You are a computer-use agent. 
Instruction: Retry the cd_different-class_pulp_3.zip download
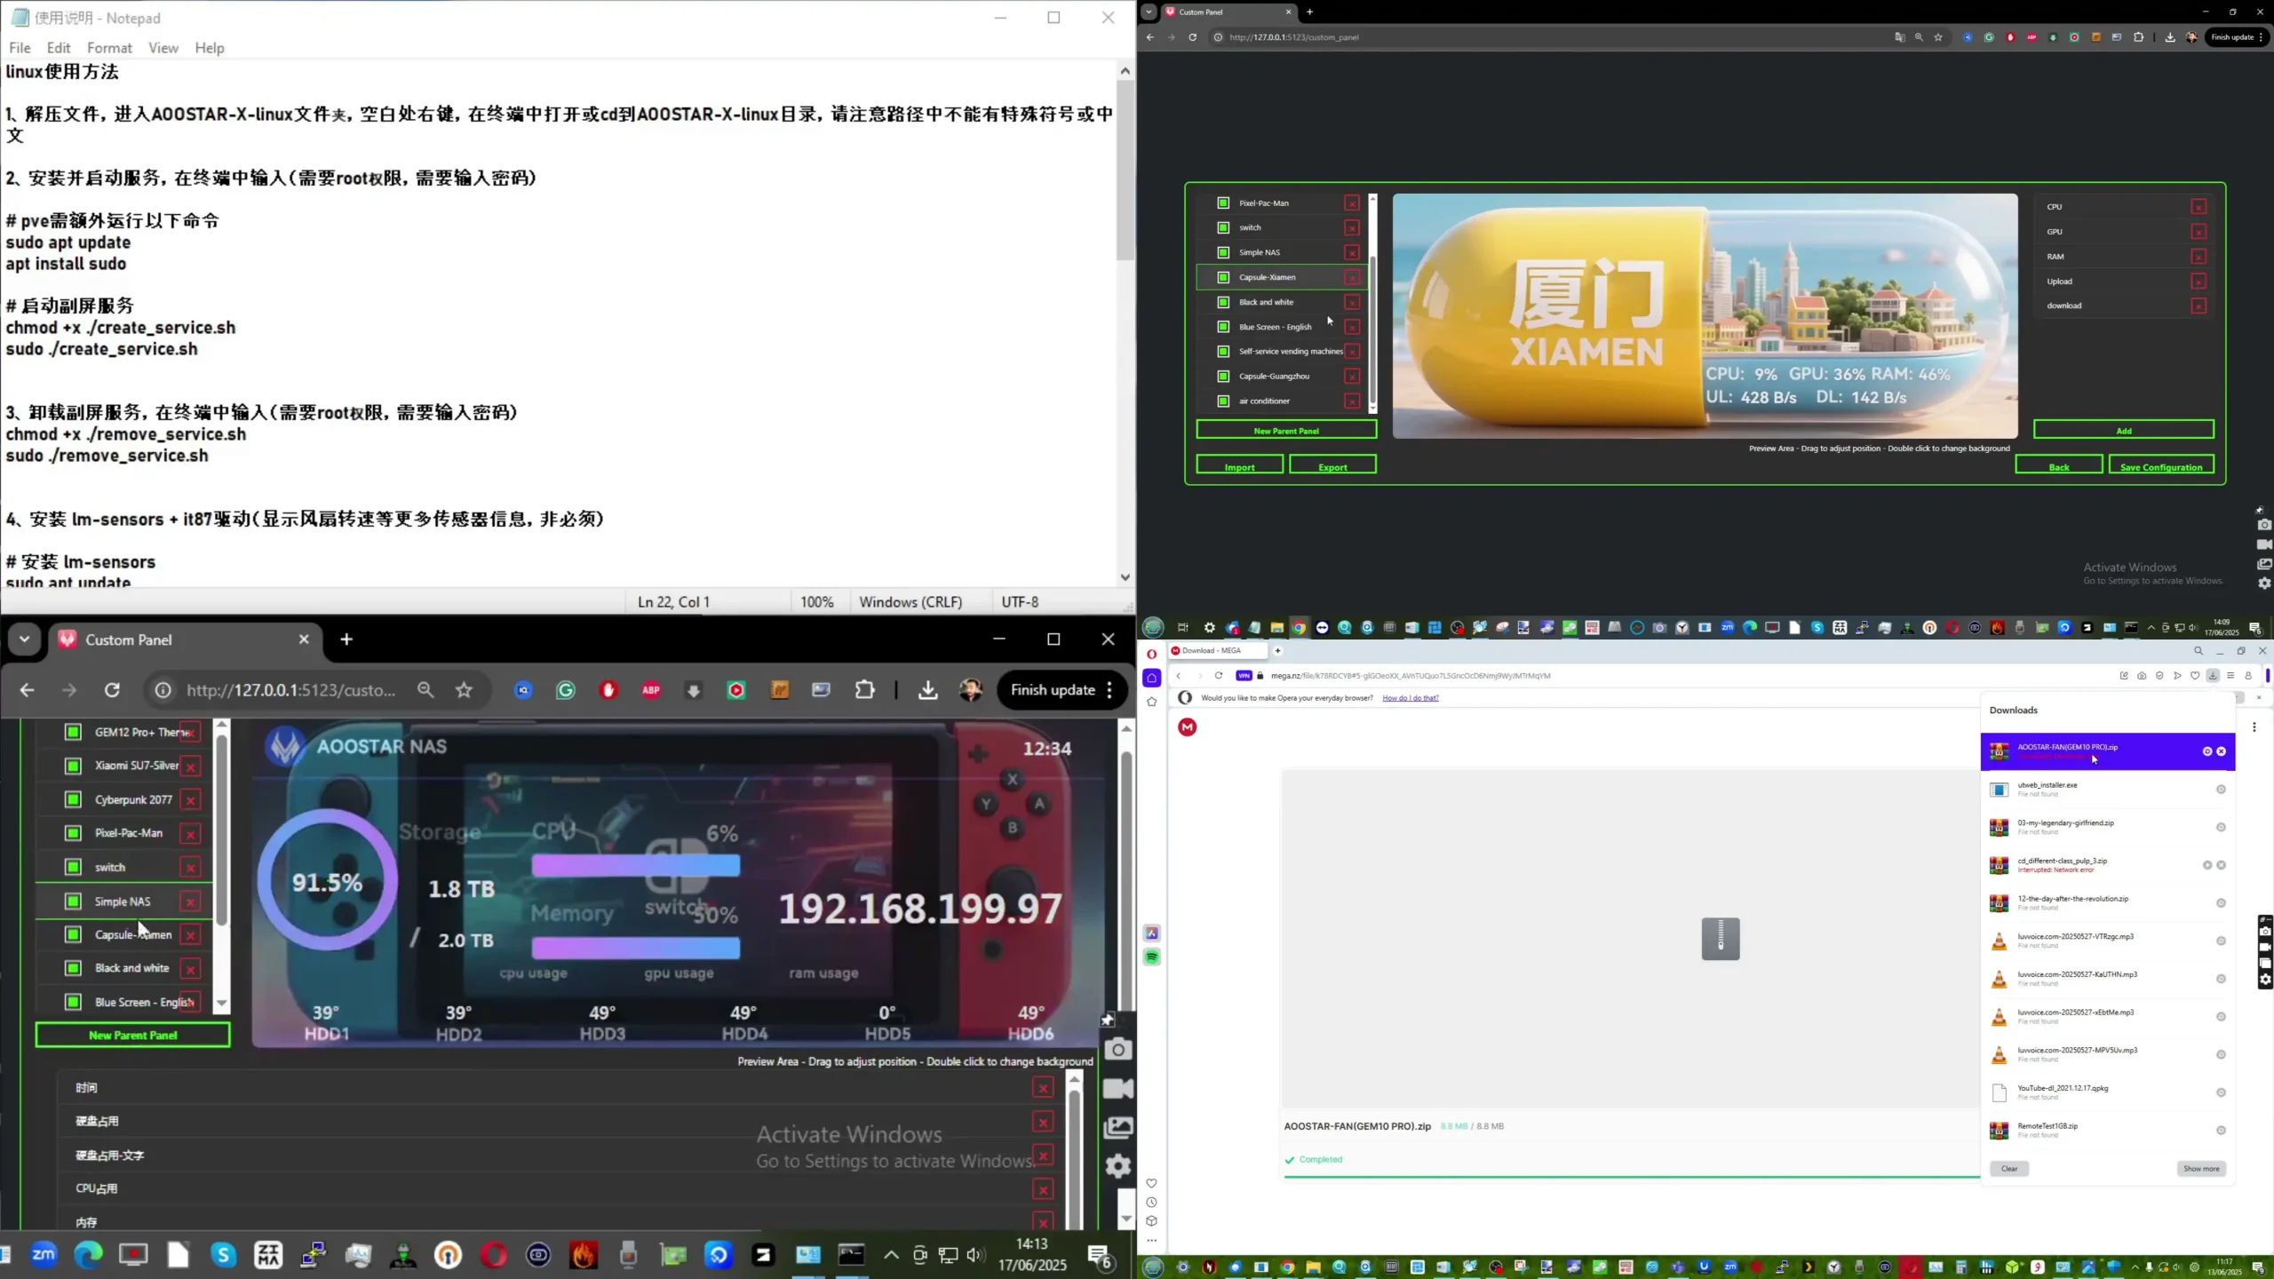pos(2207,866)
